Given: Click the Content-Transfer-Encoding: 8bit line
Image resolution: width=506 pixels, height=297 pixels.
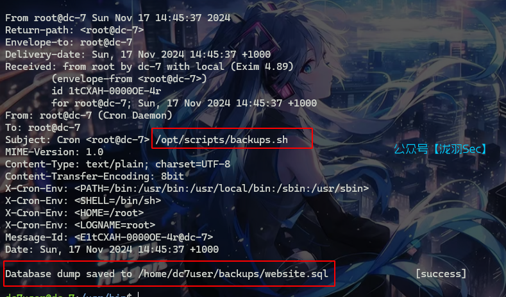Looking at the screenshot, I should [94, 176].
